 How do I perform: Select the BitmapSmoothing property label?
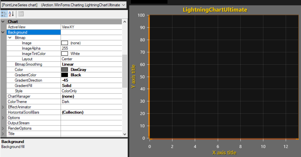tap(28, 64)
